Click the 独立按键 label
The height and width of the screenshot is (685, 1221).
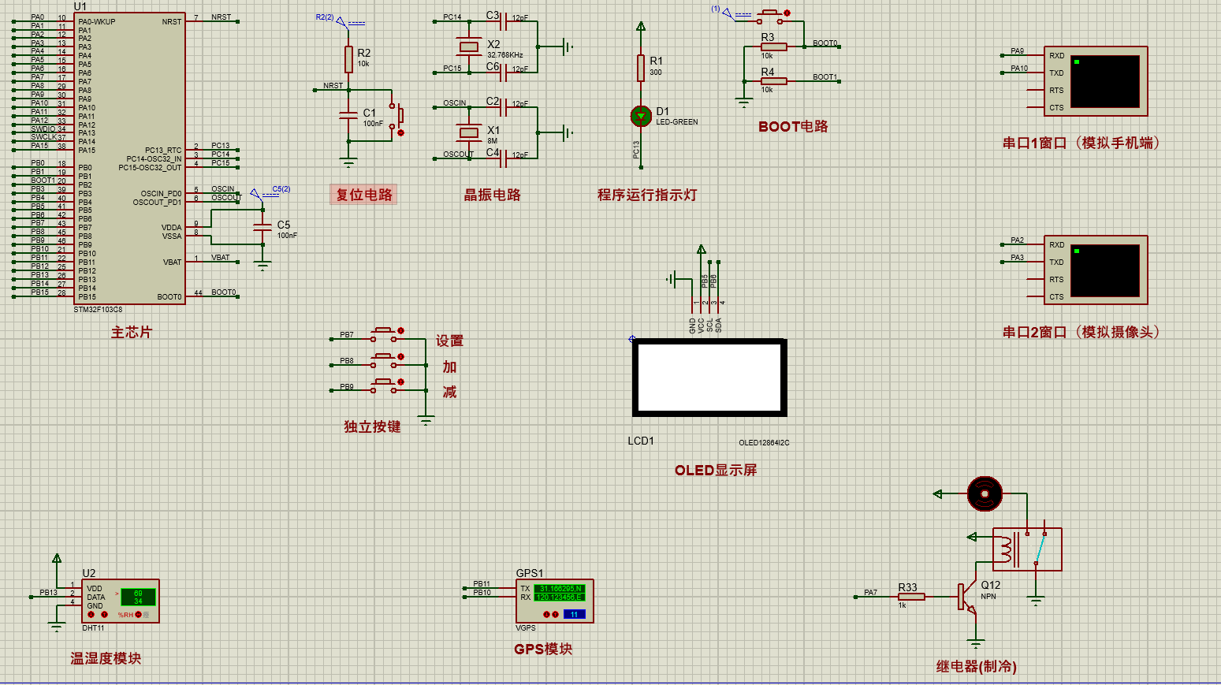click(372, 426)
